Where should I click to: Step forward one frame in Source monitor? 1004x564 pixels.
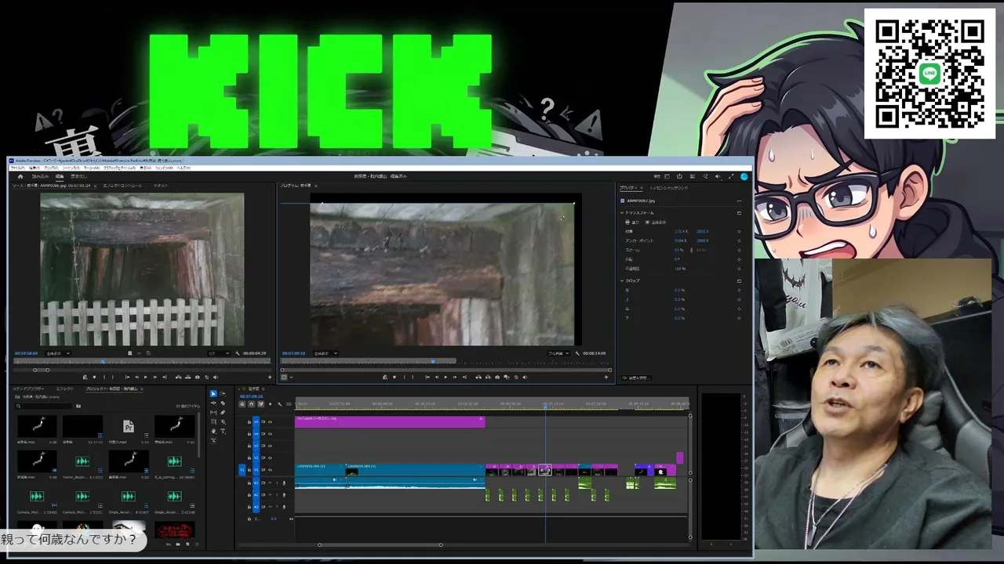(x=156, y=378)
